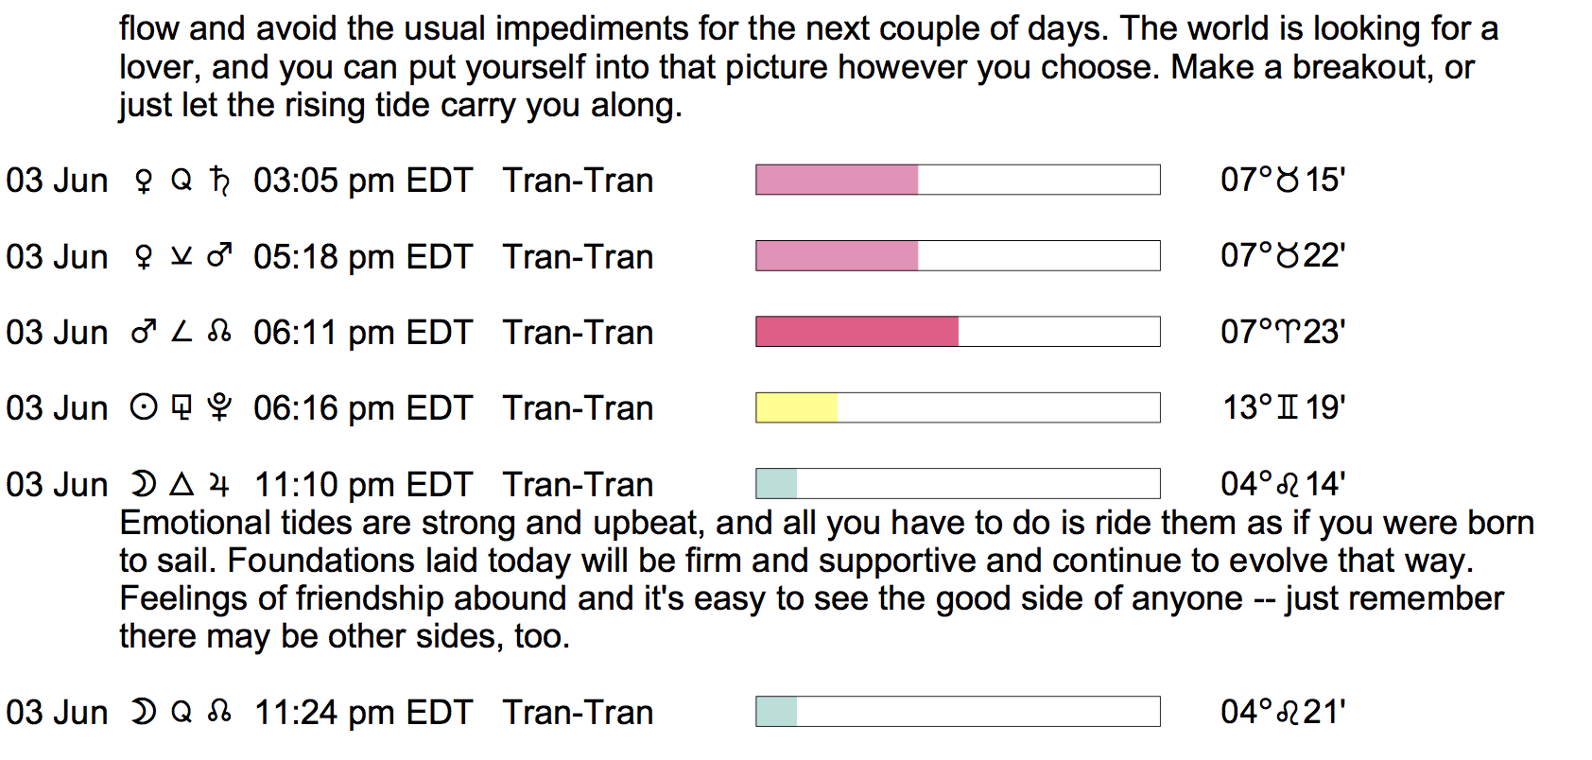Click the yellow strength bar at 06:16 pm
This screenshot has width=1592, height=760.
coord(796,407)
